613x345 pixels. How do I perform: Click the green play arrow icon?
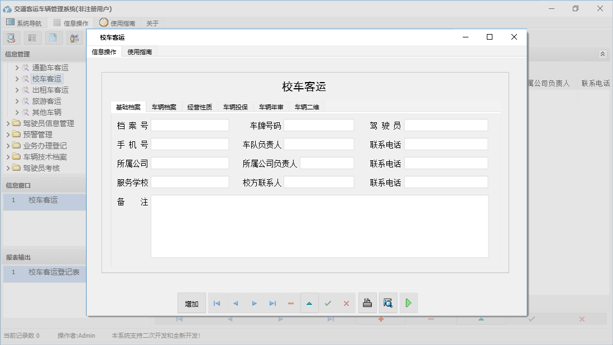(409, 303)
